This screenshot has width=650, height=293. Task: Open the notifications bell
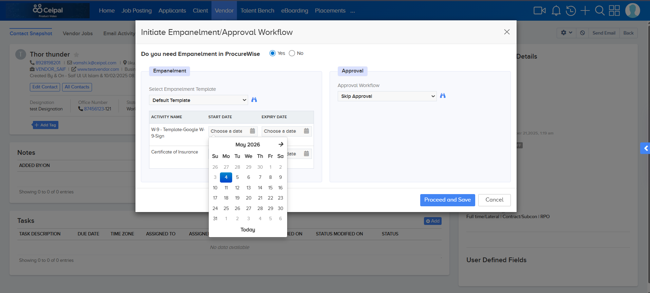point(556,11)
